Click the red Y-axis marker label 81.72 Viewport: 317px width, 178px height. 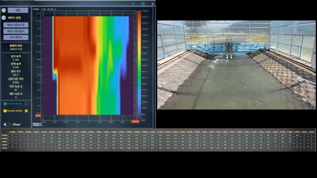[x=38, y=116]
